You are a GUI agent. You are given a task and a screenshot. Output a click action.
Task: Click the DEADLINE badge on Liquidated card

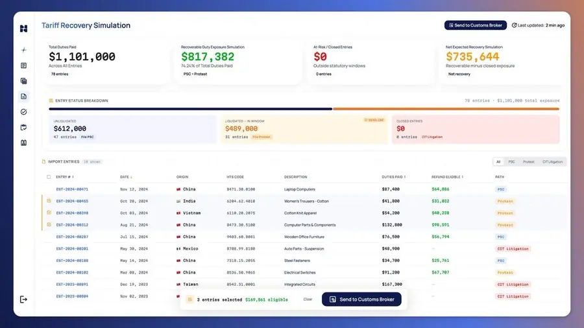pyautogui.click(x=374, y=120)
